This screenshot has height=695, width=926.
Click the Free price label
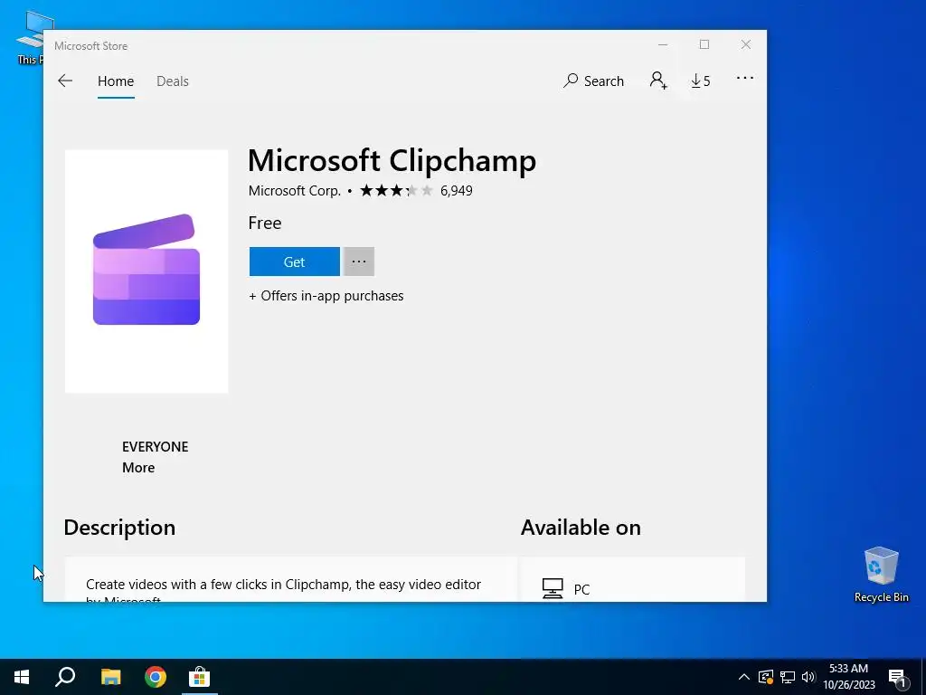[265, 223]
